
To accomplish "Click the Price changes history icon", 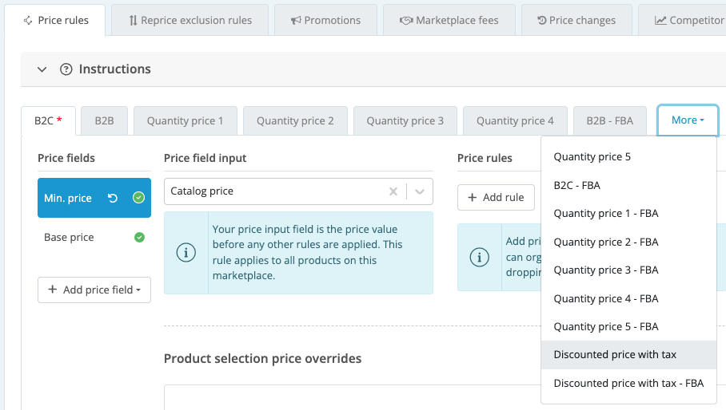I will tap(542, 20).
